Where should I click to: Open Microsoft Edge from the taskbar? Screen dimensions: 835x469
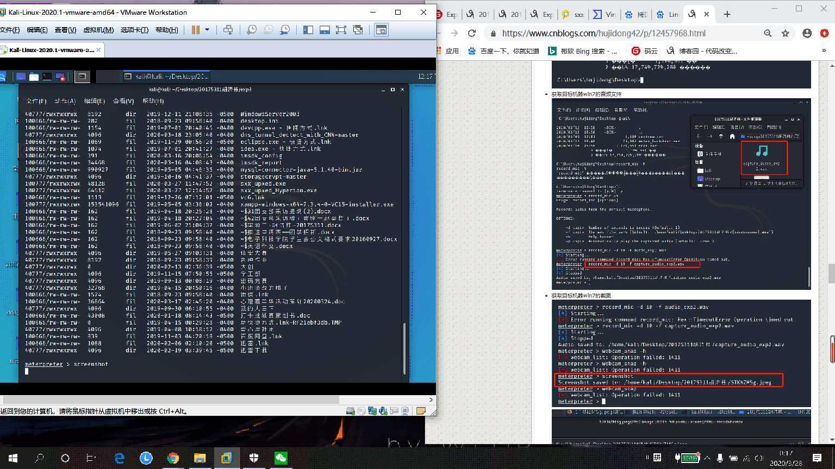tap(119, 458)
